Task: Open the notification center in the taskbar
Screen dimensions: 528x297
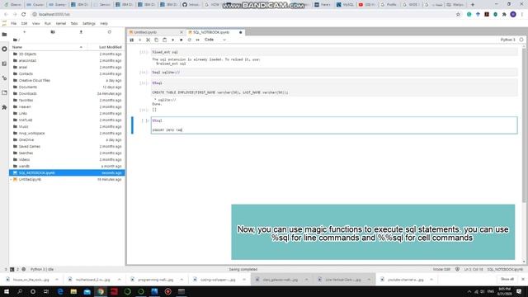Action: pos(519,291)
